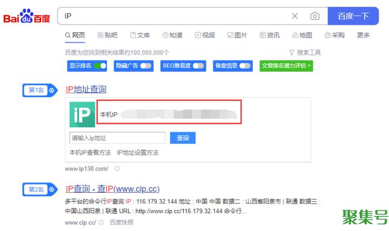Image resolution: width=389 pixels, height=231 pixels.
Task: Focus the 请输入ip地址 input field
Action: 117,138
